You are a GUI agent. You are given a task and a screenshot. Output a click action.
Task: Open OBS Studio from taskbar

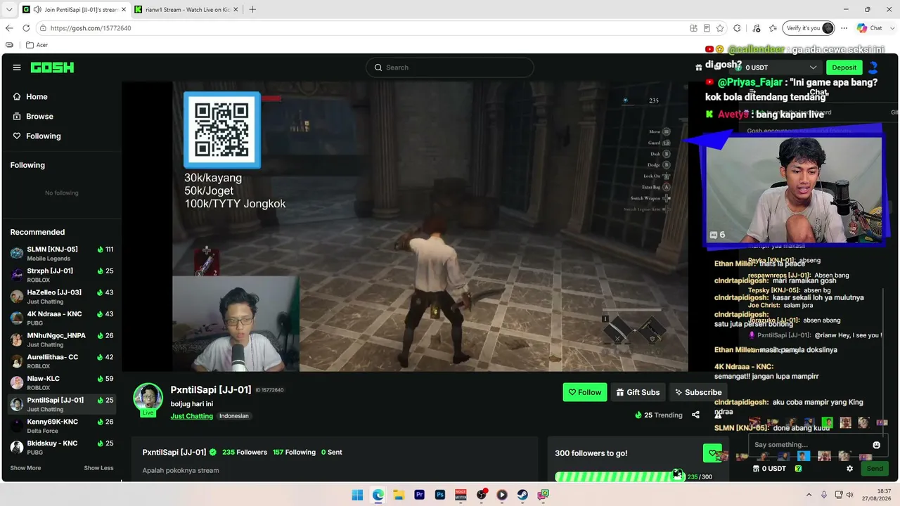click(x=482, y=495)
